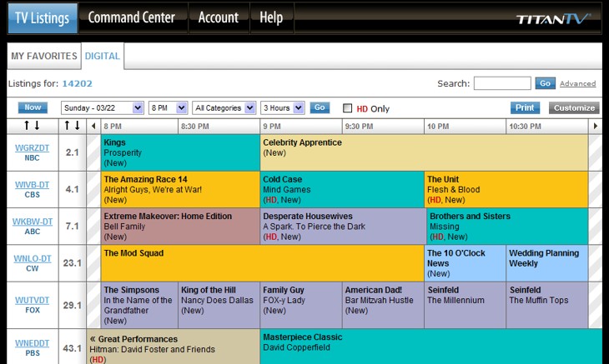The height and width of the screenshot is (364, 609).
Task: Click up arrow in the channel number column header
Action: click(68, 126)
